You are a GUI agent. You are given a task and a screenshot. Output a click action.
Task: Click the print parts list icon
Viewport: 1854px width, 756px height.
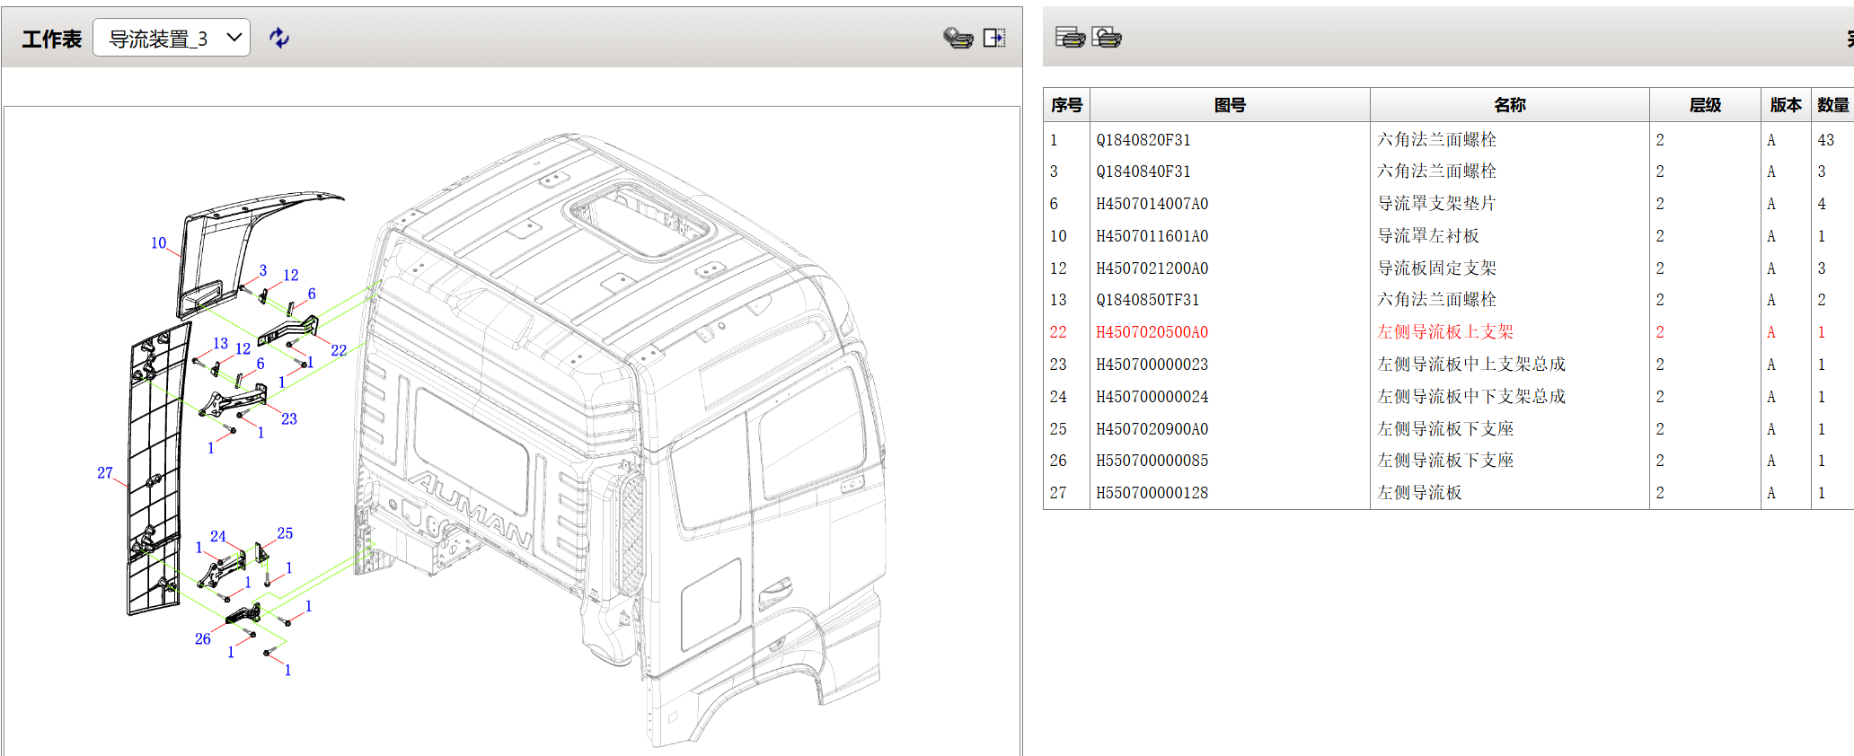click(1069, 37)
